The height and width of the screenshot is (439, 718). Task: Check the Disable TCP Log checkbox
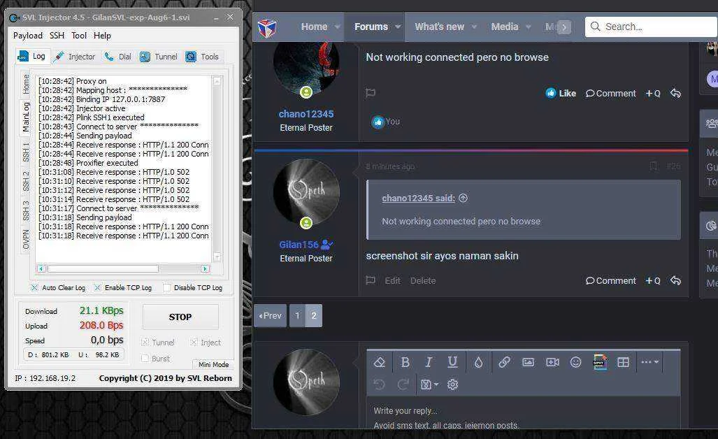point(166,287)
